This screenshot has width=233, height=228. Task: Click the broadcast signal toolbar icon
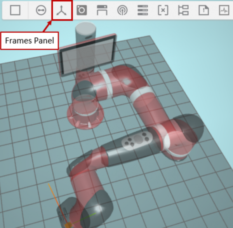click(x=122, y=10)
